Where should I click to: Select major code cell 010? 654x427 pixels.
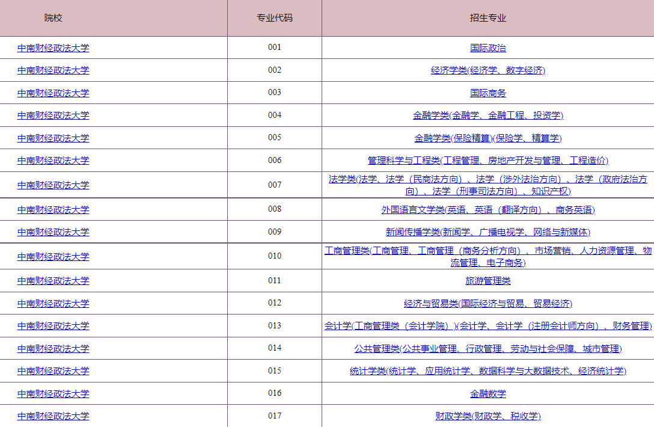(275, 256)
